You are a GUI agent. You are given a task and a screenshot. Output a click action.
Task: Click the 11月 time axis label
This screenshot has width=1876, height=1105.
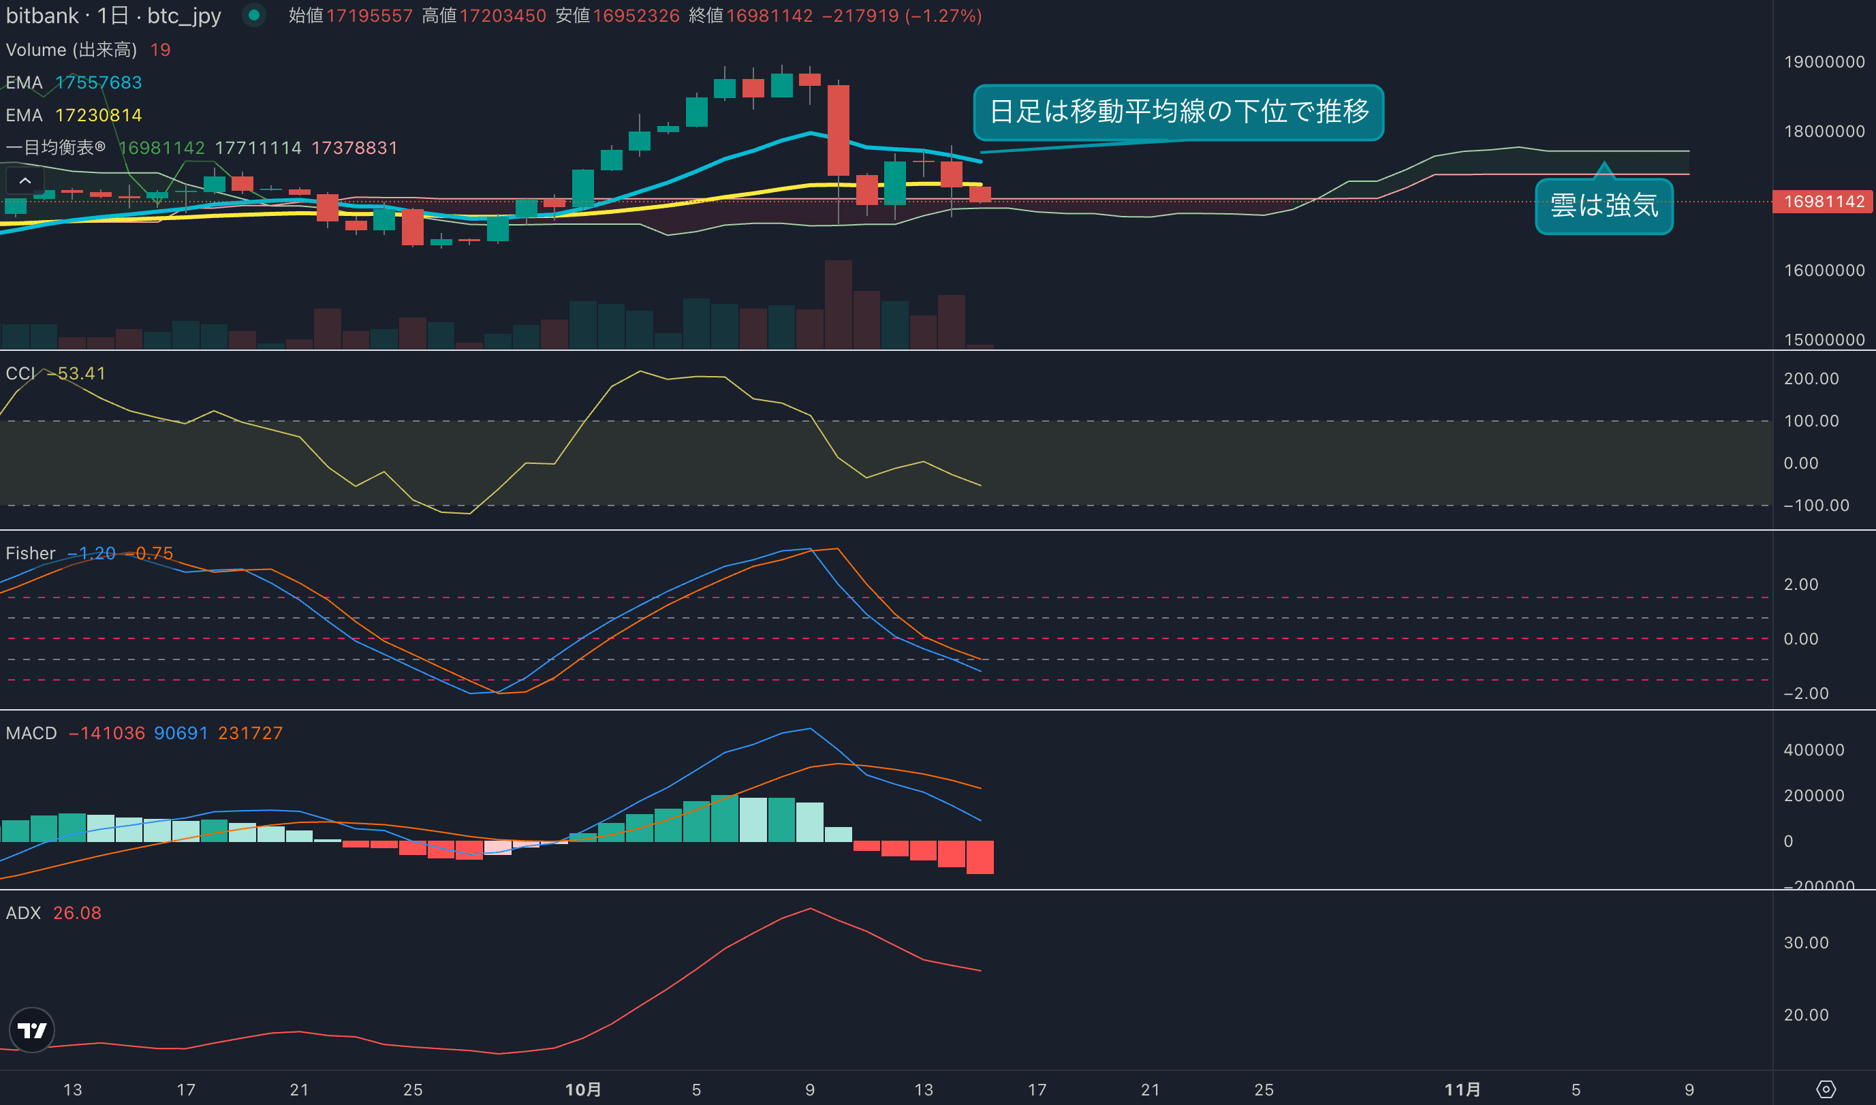pyautogui.click(x=1462, y=1089)
